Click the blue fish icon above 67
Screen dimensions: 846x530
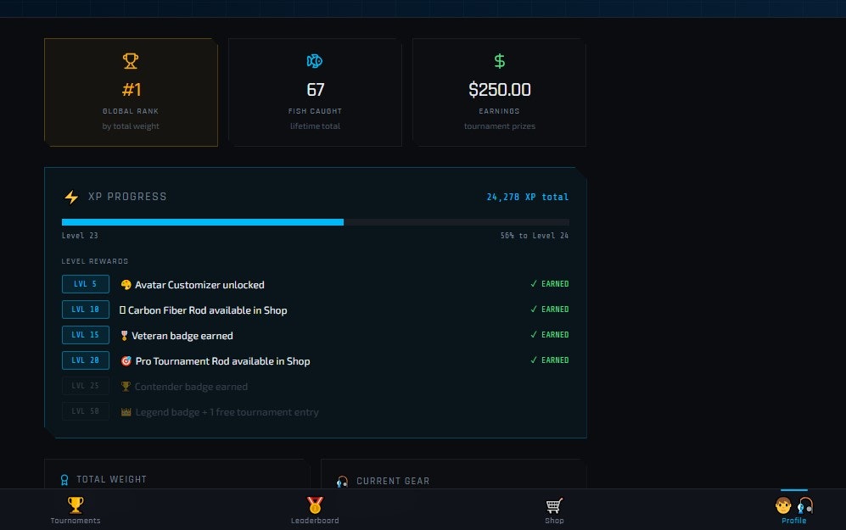coord(315,61)
